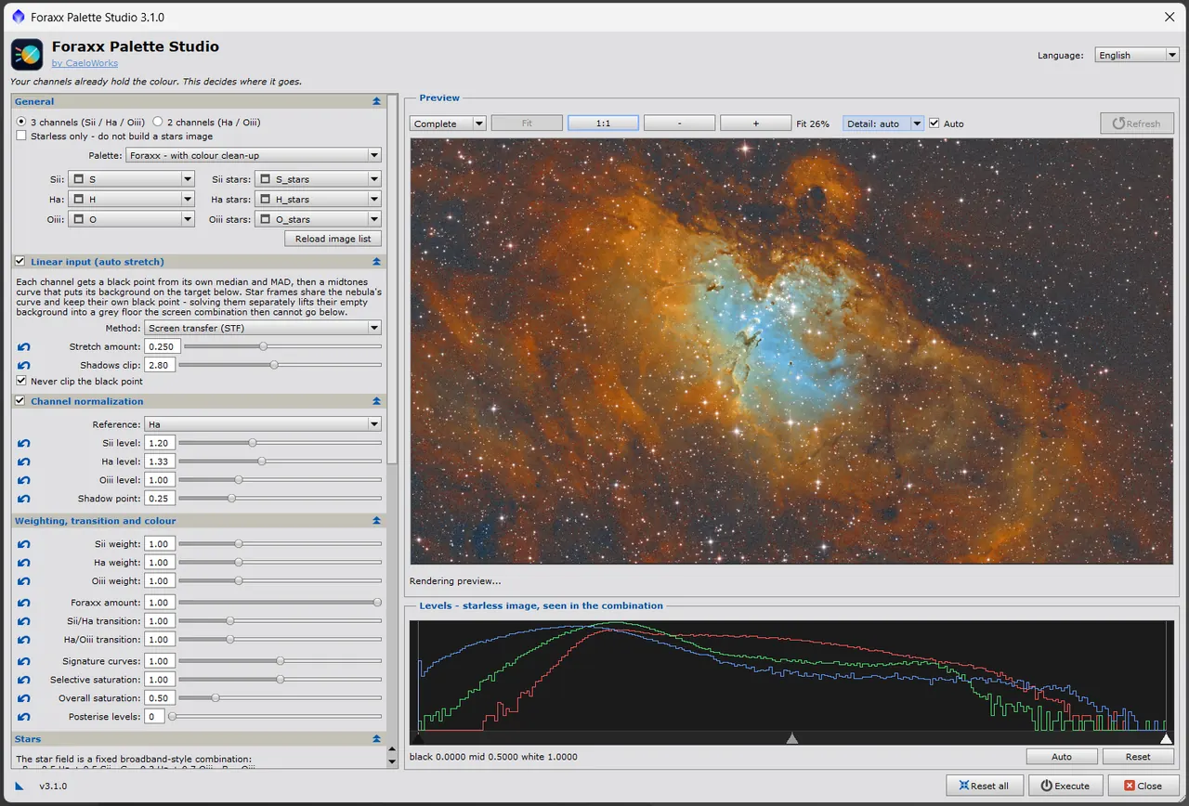This screenshot has height=806, width=1189.
Task: Click the Close button at bottom right
Action: (1142, 786)
